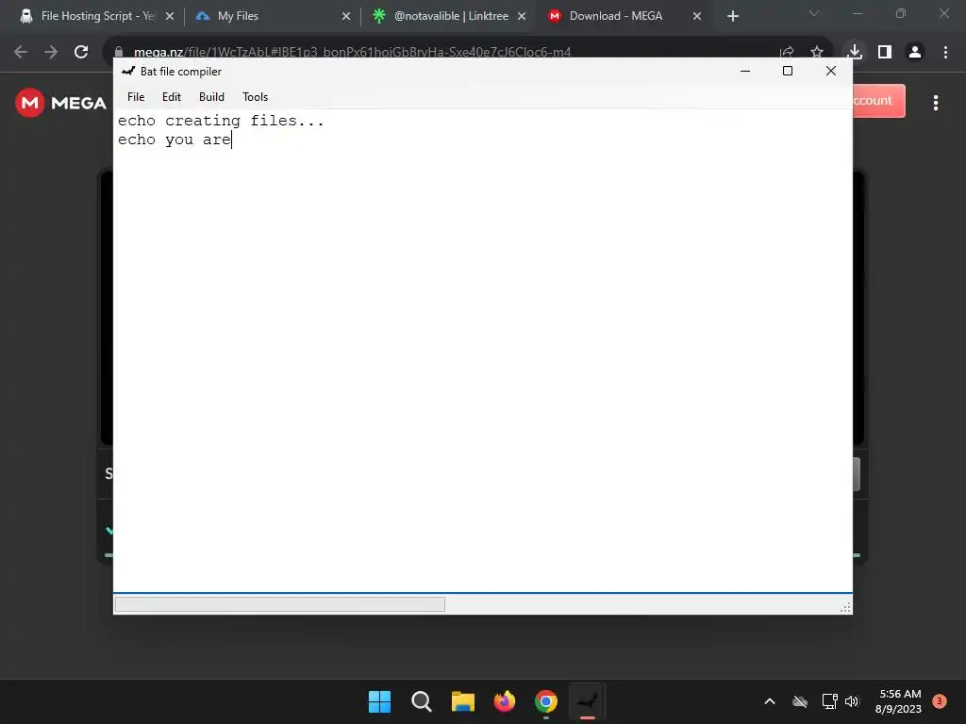Open Windows Start menu
This screenshot has width=966, height=724.
pos(379,701)
